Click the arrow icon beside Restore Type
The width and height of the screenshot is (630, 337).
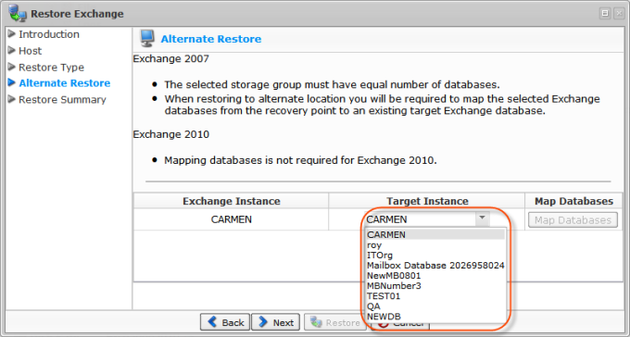click(12, 67)
